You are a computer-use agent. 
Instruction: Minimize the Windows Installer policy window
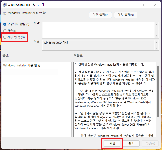point(133,5)
